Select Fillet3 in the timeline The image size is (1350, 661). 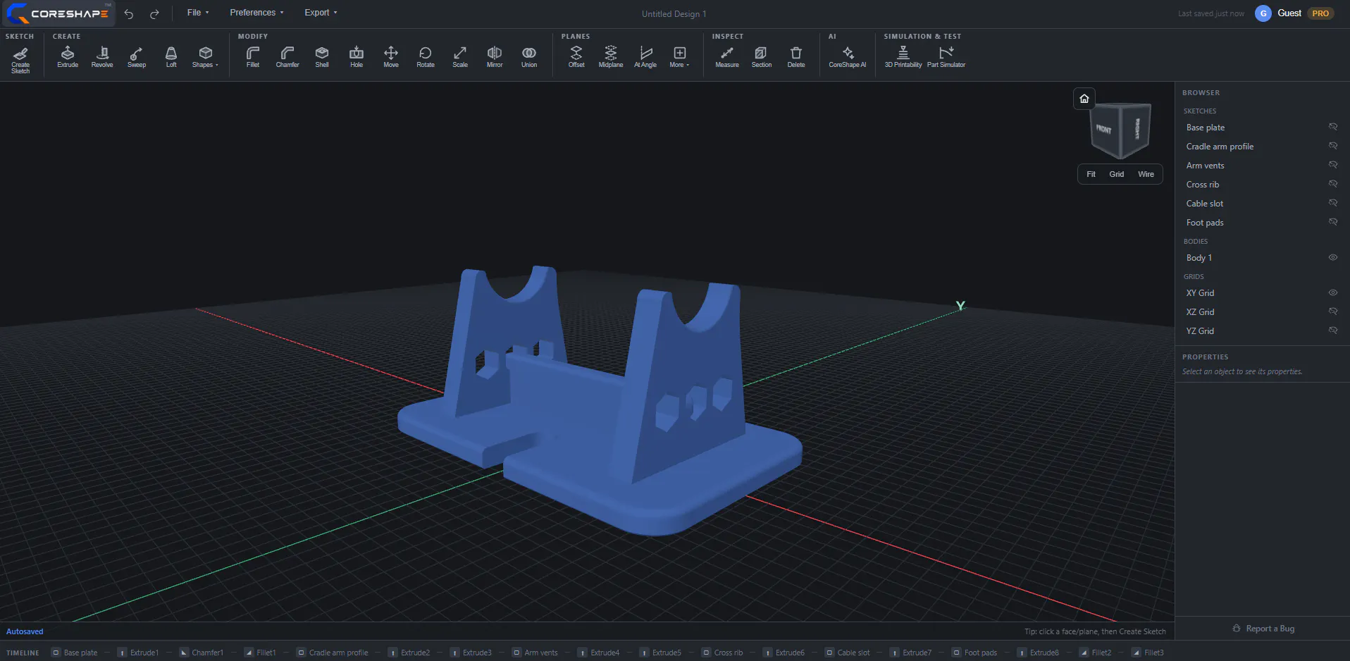point(1148,653)
